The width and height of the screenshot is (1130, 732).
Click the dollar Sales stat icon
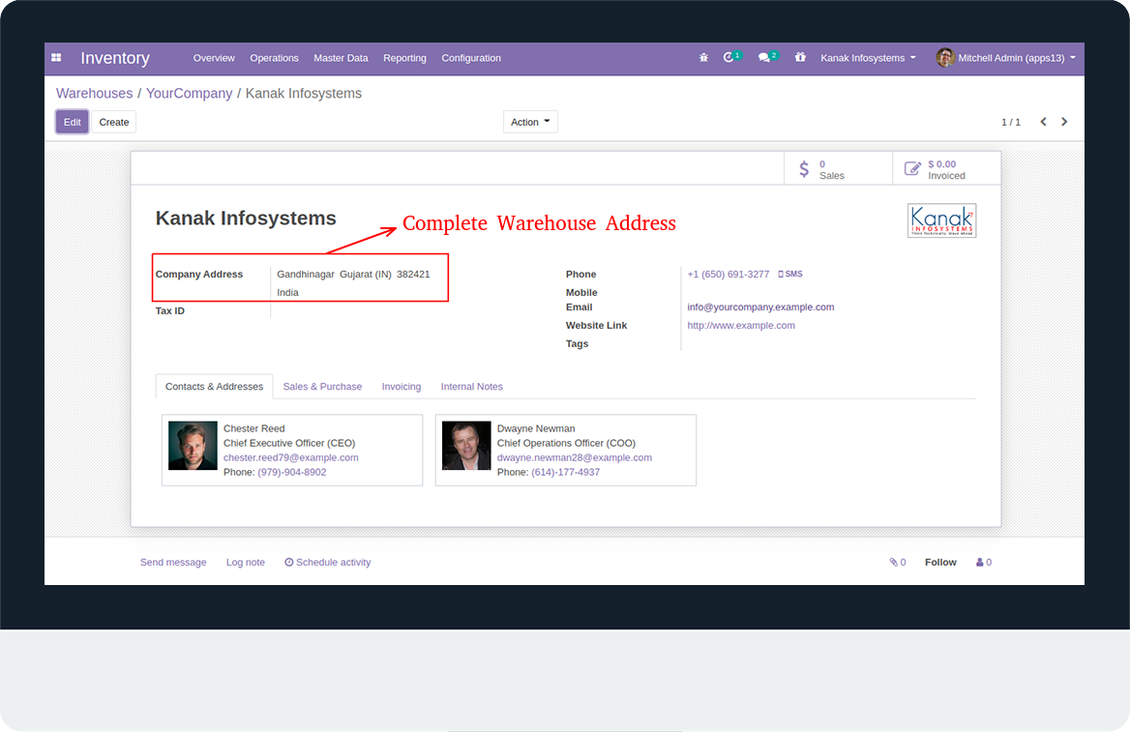(x=804, y=169)
